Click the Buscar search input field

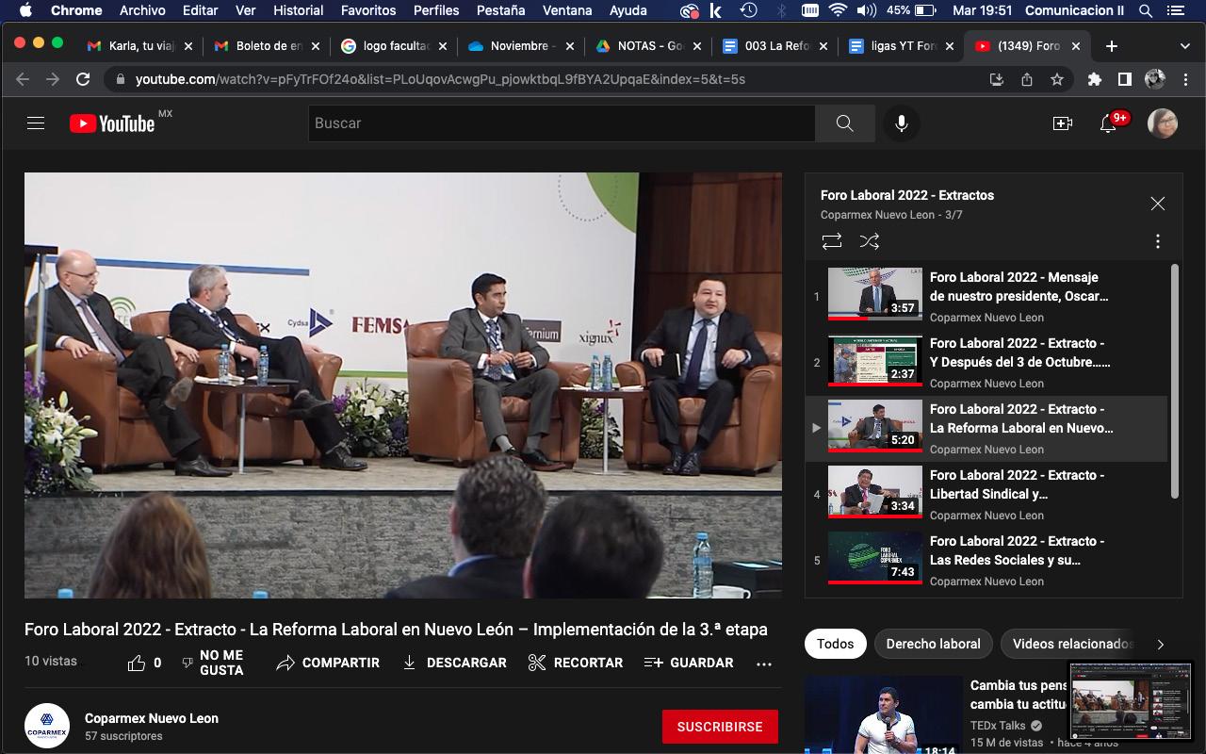tap(561, 123)
